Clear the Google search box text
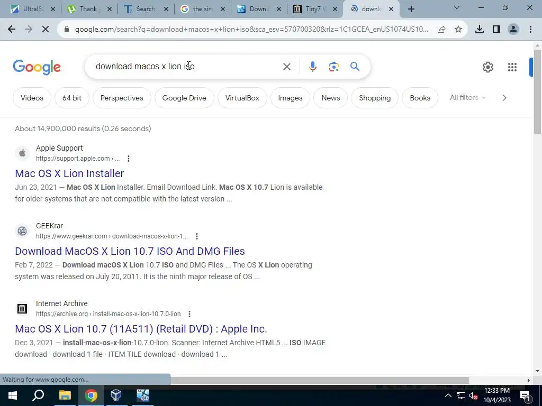Image resolution: width=542 pixels, height=406 pixels. coord(286,67)
